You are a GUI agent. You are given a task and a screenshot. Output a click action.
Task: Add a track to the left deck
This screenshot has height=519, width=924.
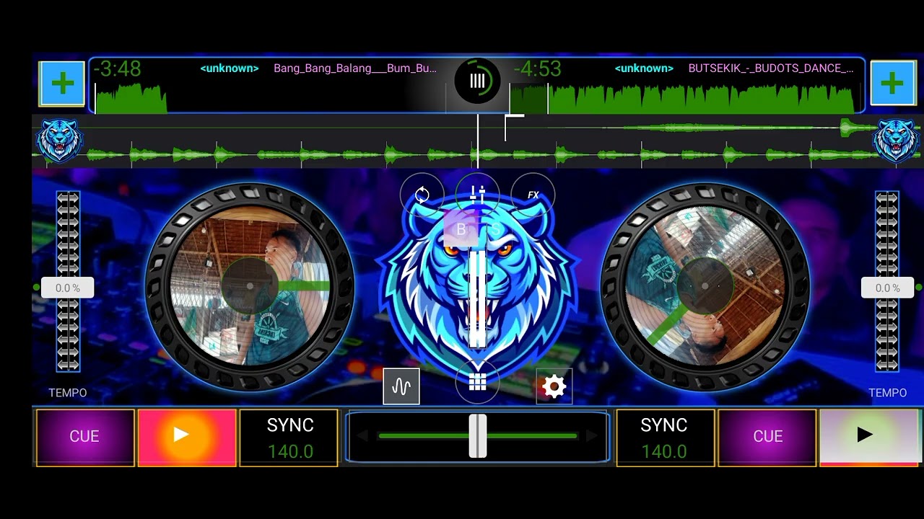point(63,84)
